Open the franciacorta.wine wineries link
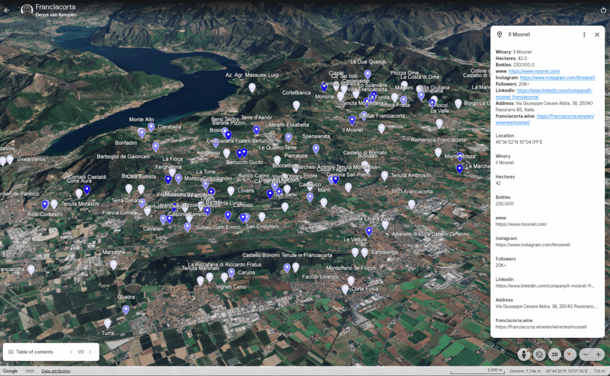 pos(544,119)
